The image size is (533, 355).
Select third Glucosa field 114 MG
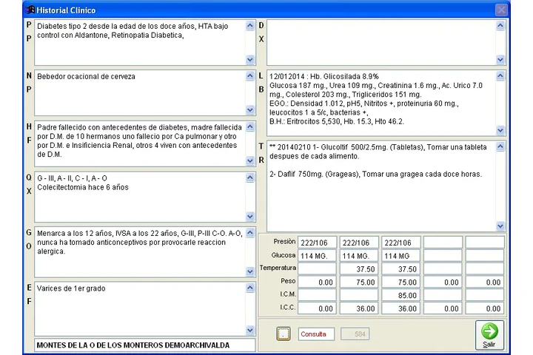(400, 255)
